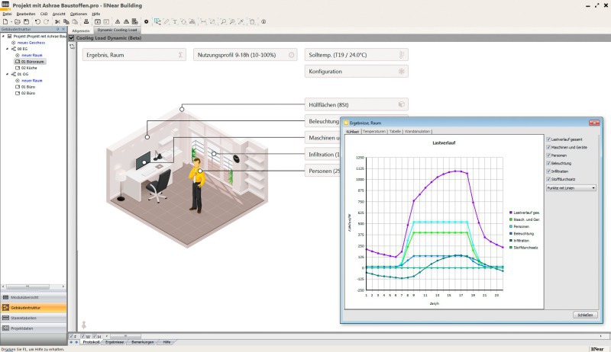Viewport: 611px width, 352px height.
Task: Toggle the Stoffdurchsatz series checkbox
Action: 548,179
